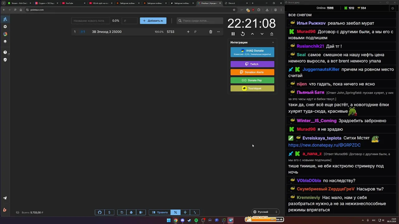This screenshot has width=399, height=224.
Task: Open Windows Start menu on taskbar
Action: coord(169,220)
